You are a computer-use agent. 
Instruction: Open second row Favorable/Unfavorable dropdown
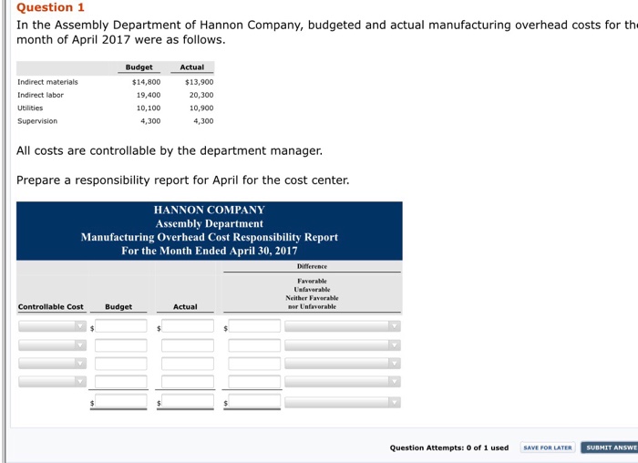pos(343,345)
